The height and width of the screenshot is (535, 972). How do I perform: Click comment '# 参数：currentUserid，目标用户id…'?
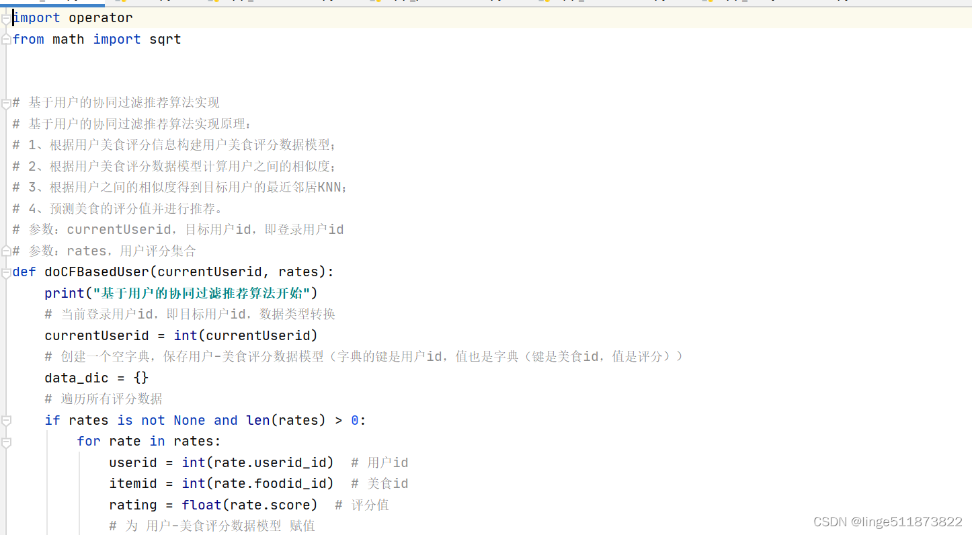(x=178, y=230)
